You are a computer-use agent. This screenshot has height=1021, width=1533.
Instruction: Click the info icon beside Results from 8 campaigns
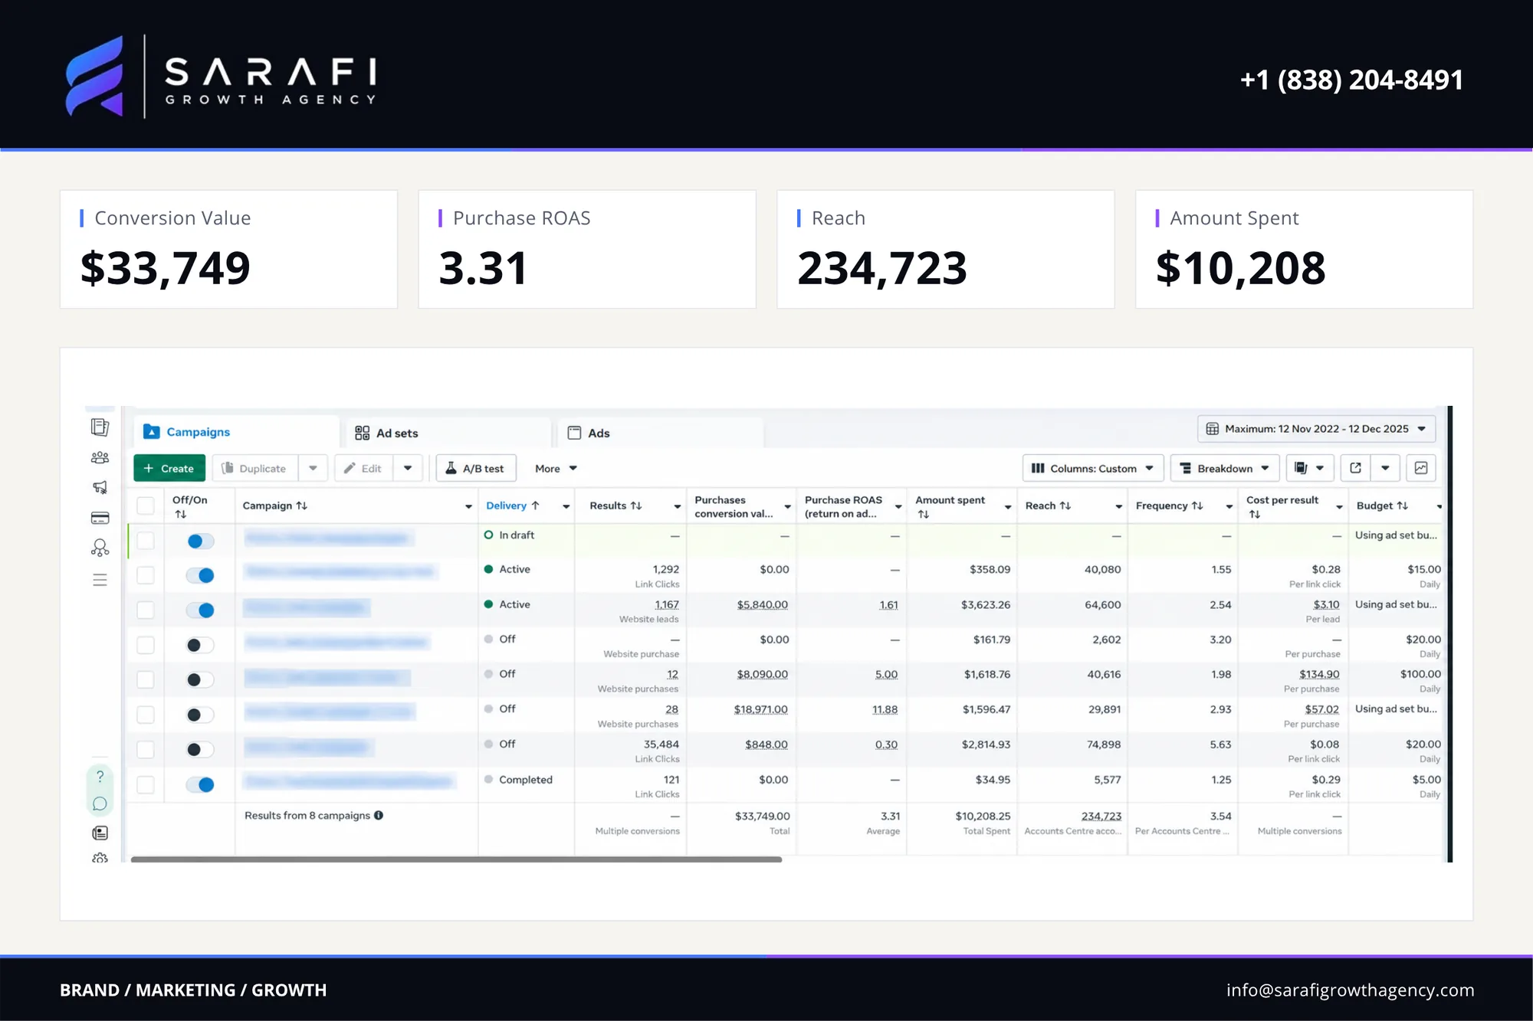(x=379, y=815)
